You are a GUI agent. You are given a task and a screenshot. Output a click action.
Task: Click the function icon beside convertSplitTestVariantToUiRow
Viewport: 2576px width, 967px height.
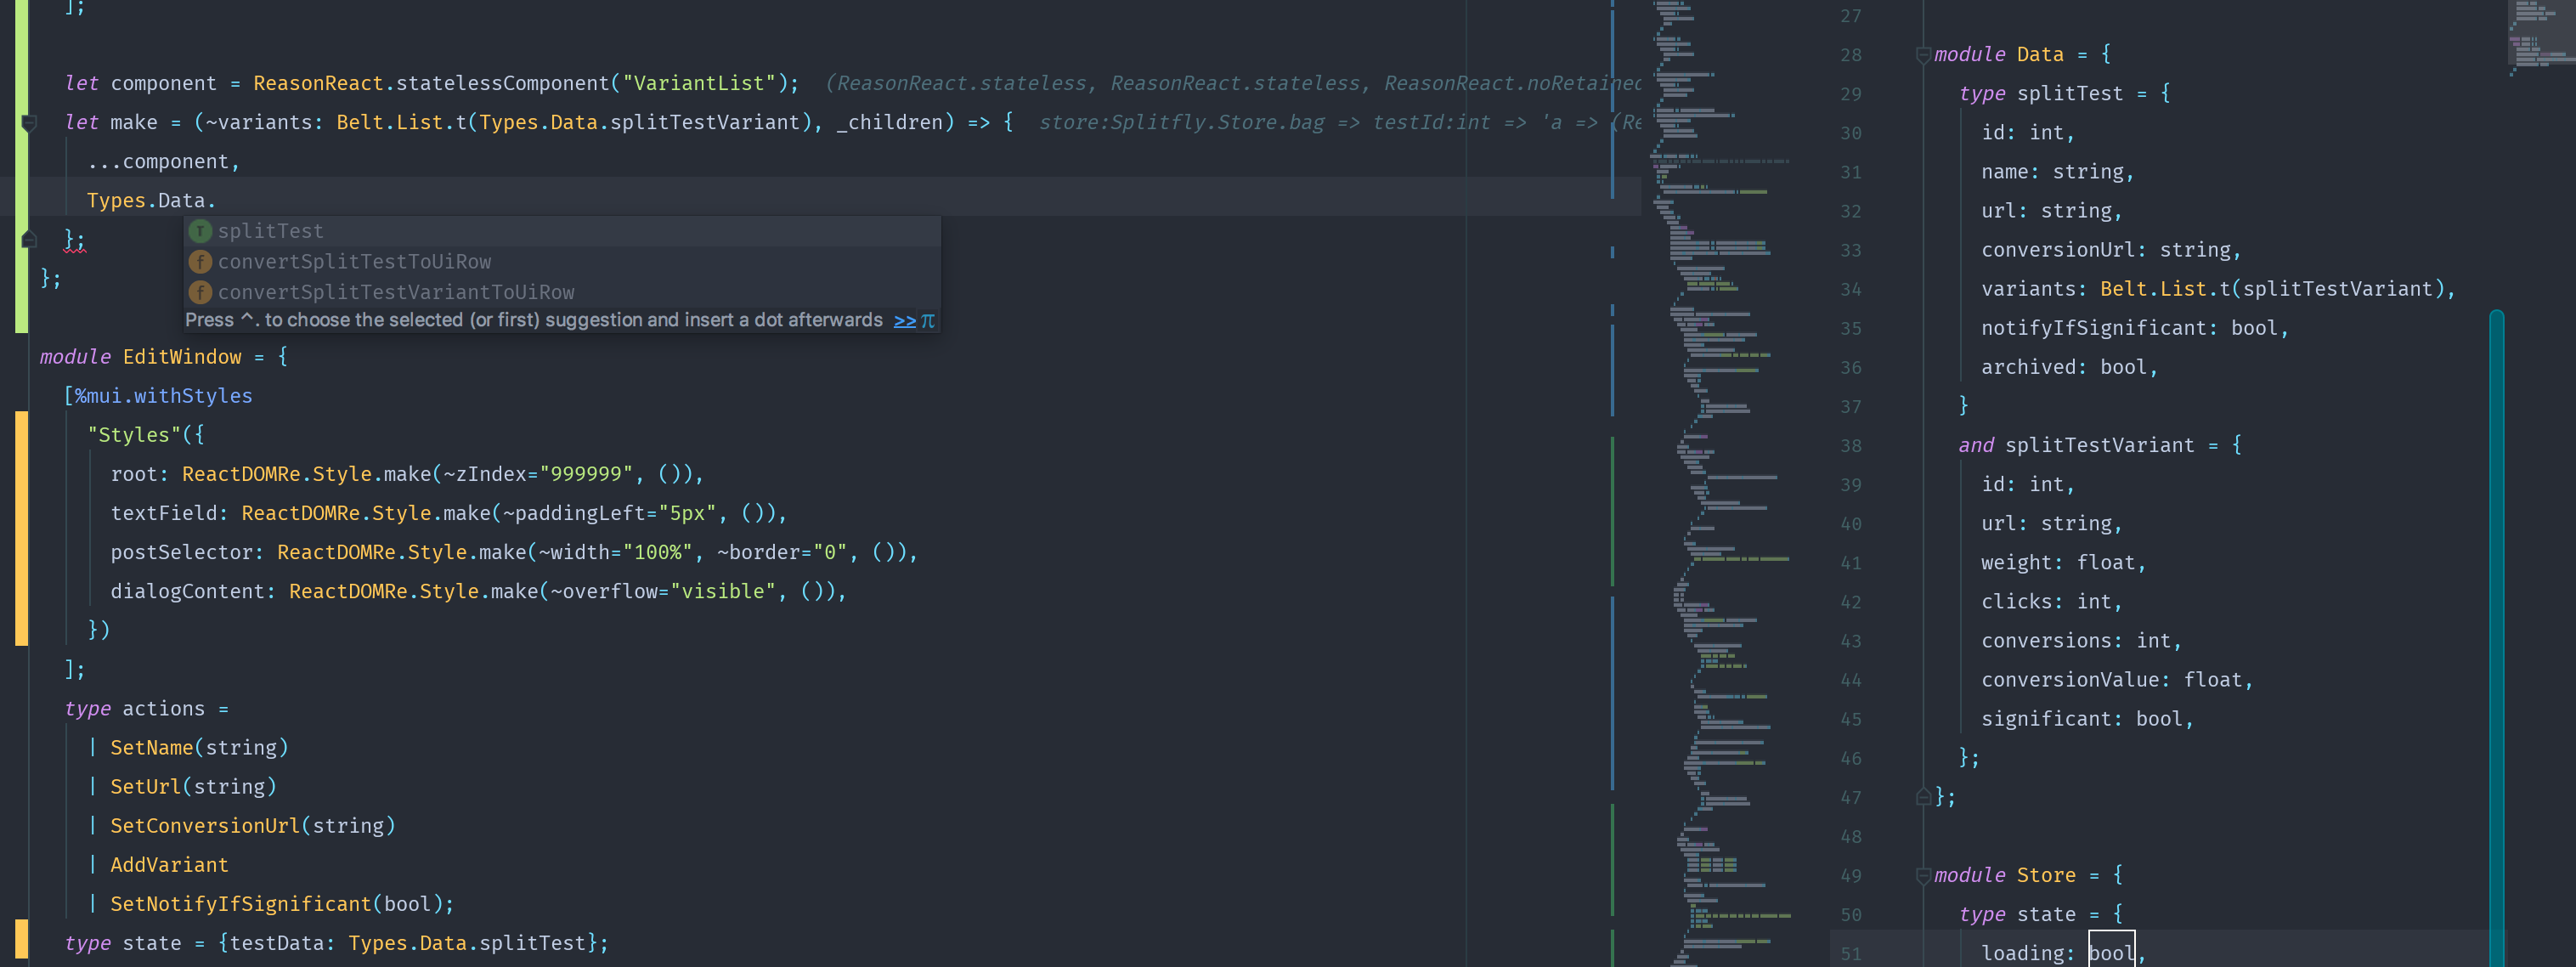200,292
